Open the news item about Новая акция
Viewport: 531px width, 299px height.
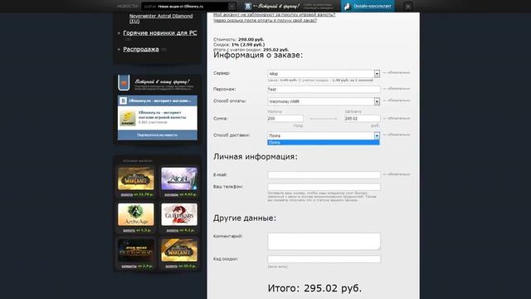(181, 7)
